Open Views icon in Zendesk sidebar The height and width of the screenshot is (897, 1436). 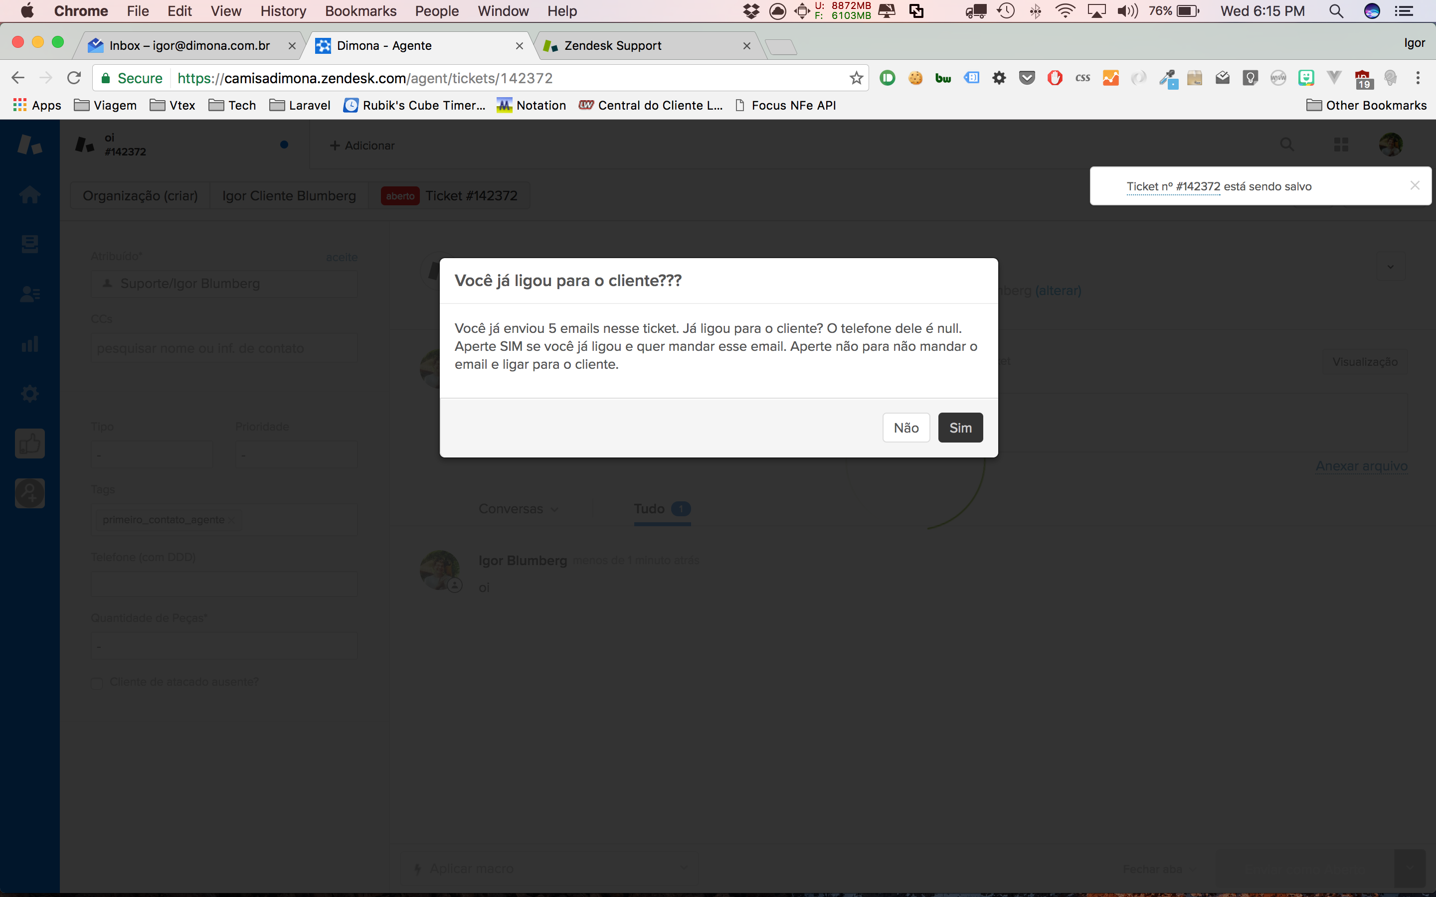[x=30, y=244]
